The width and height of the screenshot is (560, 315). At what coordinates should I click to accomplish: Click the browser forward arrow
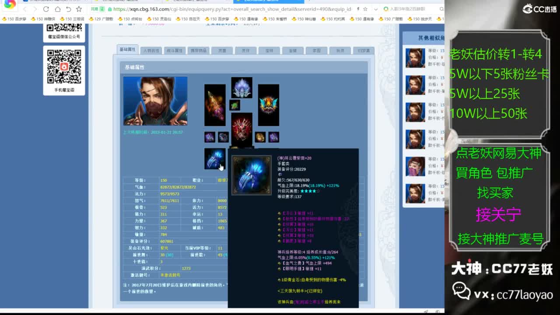(x=36, y=9)
